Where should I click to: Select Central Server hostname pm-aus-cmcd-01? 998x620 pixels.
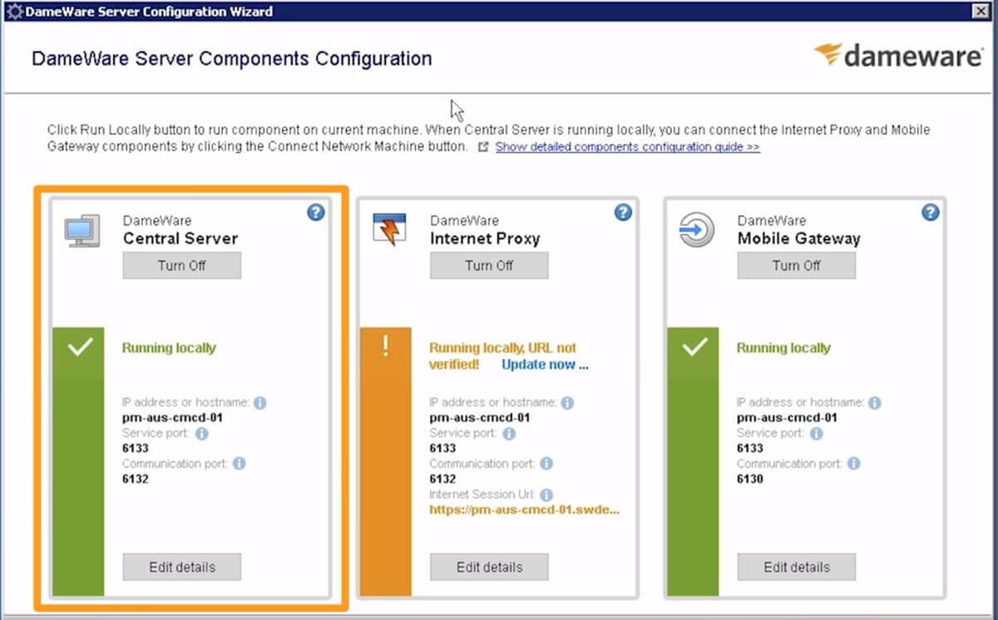click(172, 418)
